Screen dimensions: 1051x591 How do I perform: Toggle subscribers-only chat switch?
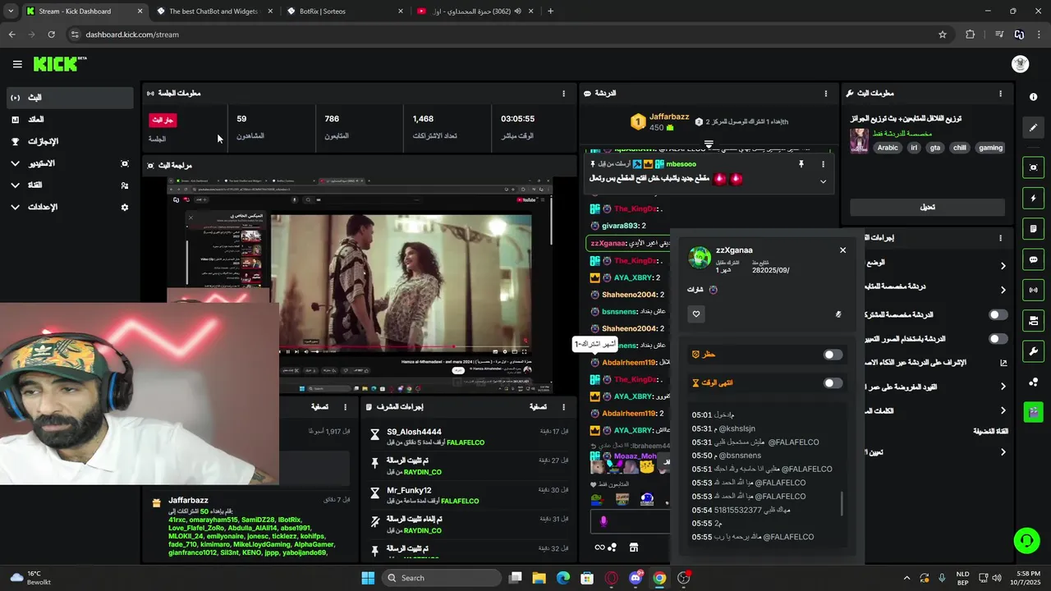[998, 314]
